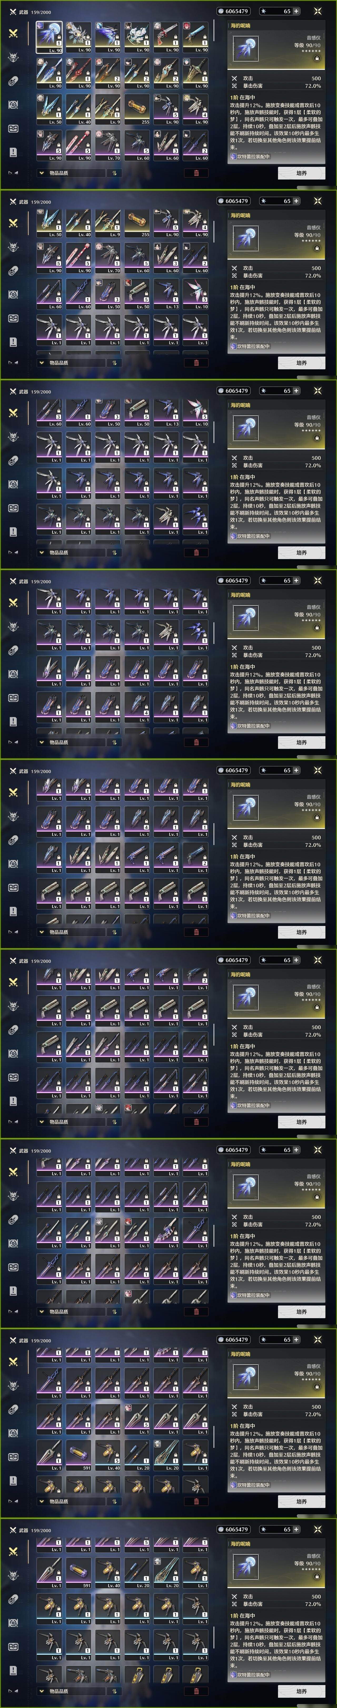Toggle the lock on 海的呢喃 weapon, topmost panel
Viewport: 337px width, 1708px height.
[316, 58]
